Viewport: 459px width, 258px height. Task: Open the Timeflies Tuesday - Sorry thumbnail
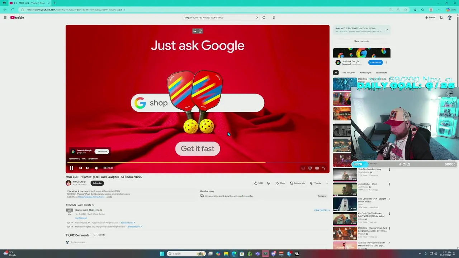point(345,175)
